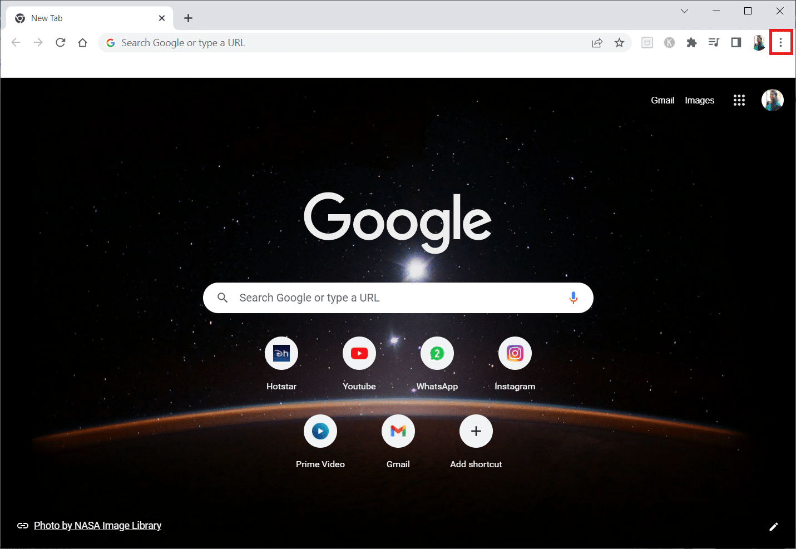This screenshot has height=549, width=796.
Task: Click the Google logo
Action: (398, 222)
